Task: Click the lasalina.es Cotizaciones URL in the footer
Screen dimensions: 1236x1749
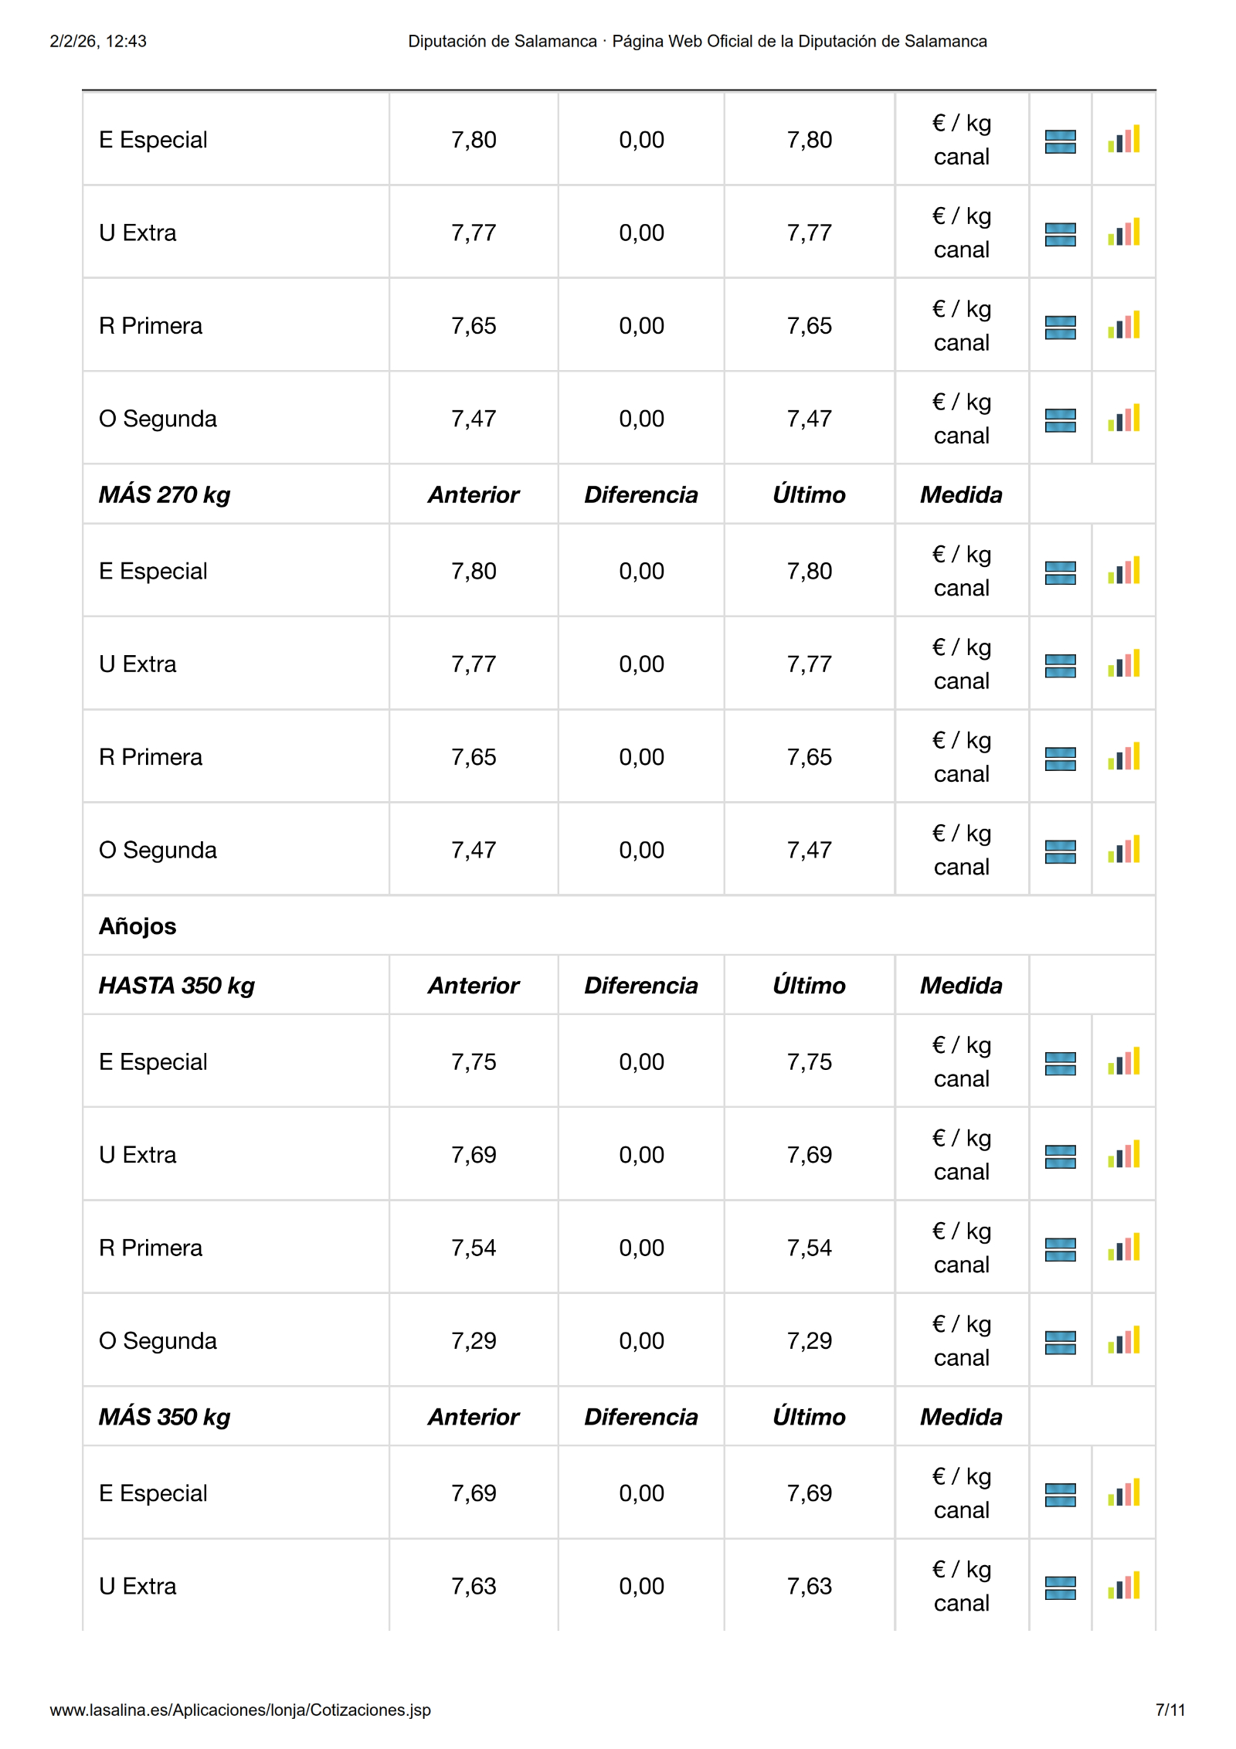Action: tap(240, 1710)
